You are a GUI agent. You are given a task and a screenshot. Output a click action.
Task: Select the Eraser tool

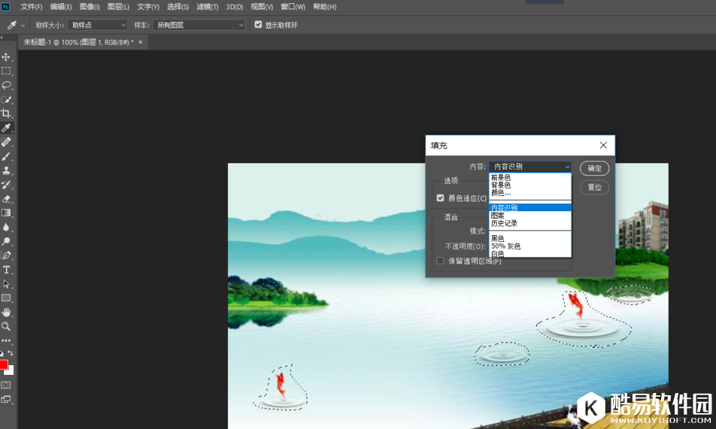coord(6,199)
